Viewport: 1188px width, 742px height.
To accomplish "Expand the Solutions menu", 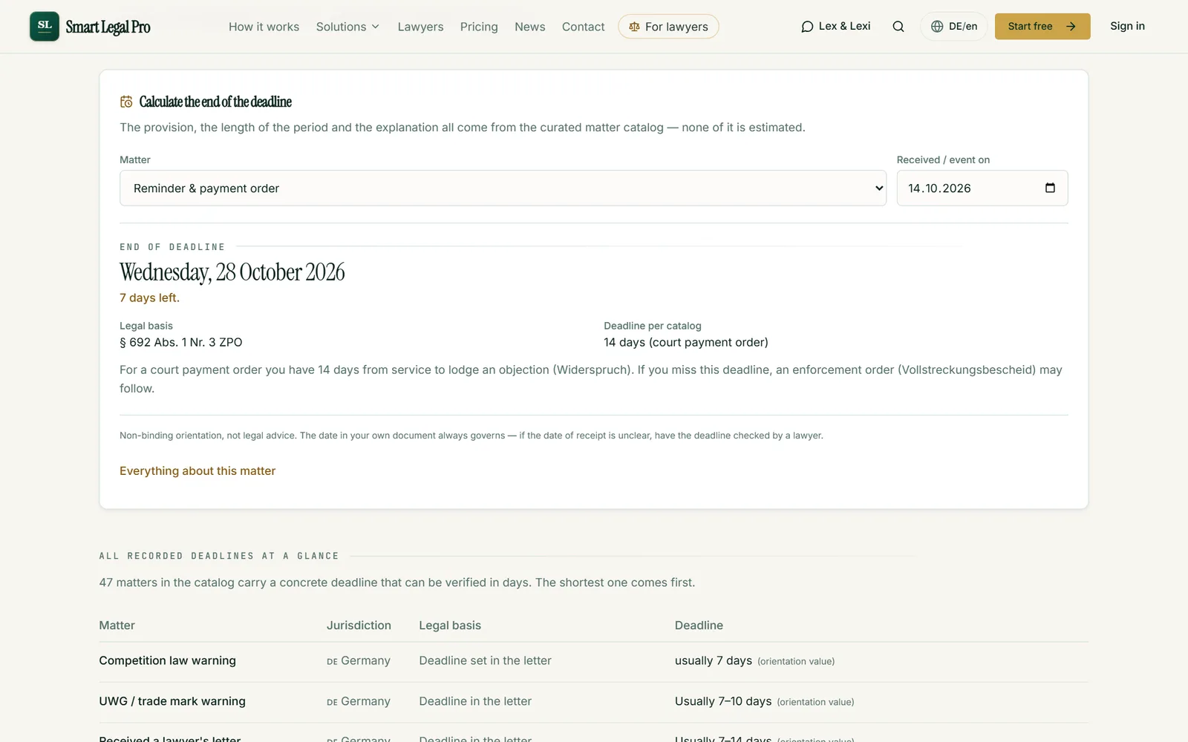I will pos(347,27).
